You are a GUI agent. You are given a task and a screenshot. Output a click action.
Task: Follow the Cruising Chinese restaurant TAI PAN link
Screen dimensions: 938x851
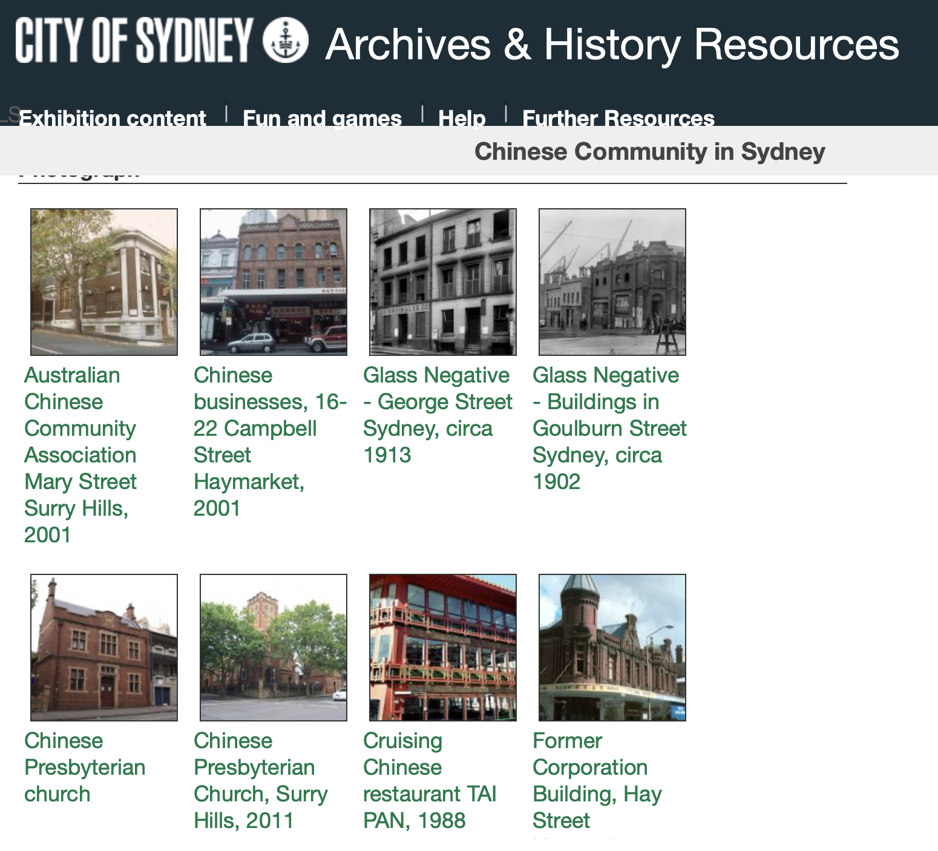pyautogui.click(x=429, y=780)
